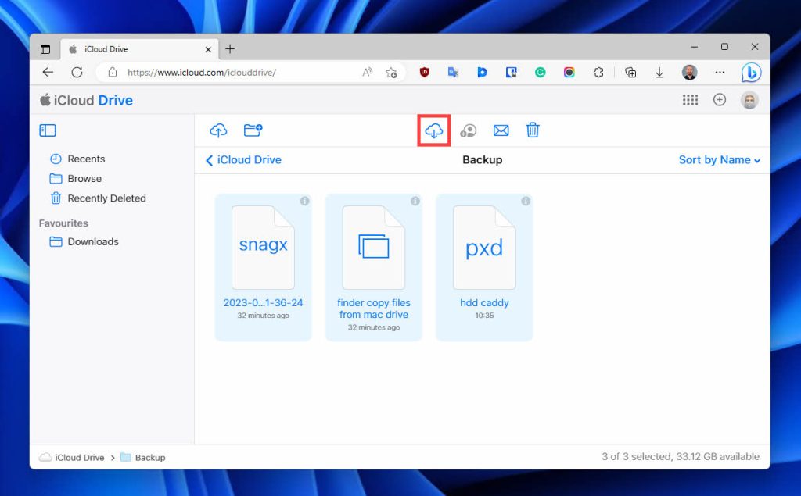
Task: Select the snagx file 2023-0...1-36-24
Action: (263, 267)
